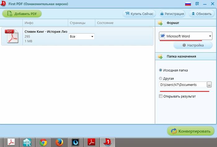Select the Другая folder radio button

pyautogui.click(x=160, y=78)
